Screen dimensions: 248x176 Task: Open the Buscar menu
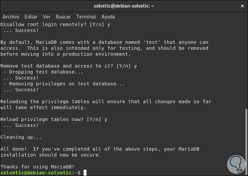[x=63, y=17]
